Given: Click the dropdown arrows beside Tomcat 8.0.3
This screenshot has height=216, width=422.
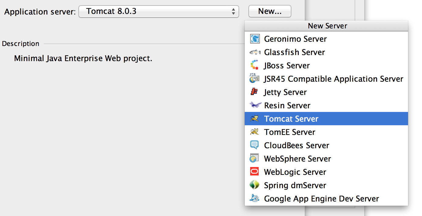Looking at the screenshot, I should (233, 11).
